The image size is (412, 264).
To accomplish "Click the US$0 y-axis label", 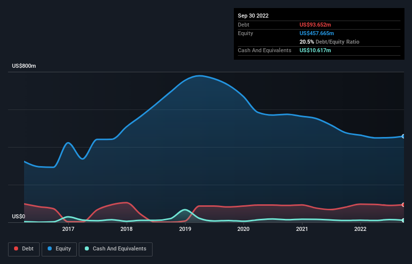I will [19, 216].
